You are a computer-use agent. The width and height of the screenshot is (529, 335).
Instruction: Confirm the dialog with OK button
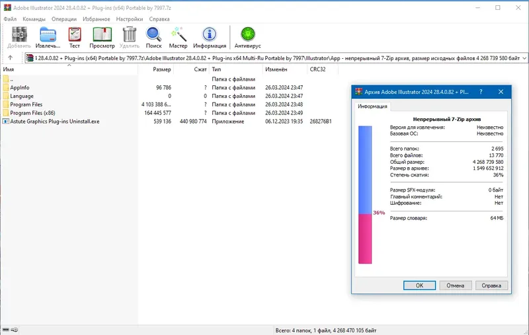pyautogui.click(x=419, y=285)
